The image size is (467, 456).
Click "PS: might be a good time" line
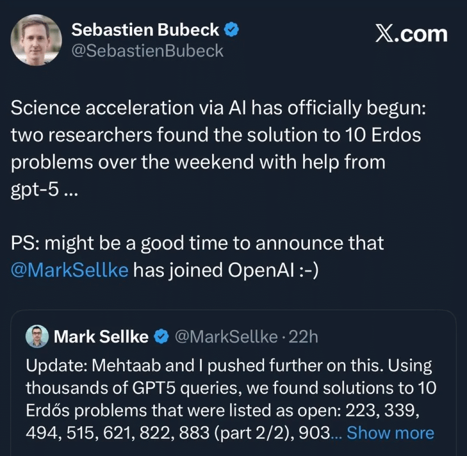point(197,244)
